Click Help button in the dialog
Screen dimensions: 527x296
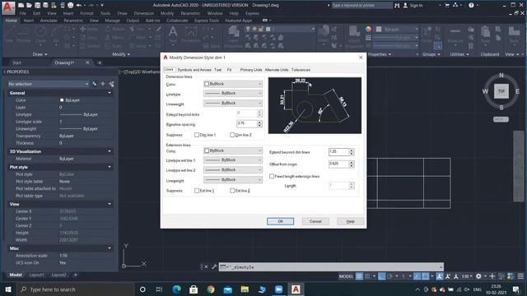[x=350, y=221]
